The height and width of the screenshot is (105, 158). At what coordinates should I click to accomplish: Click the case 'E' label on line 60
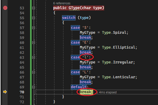[x=81, y=42]
